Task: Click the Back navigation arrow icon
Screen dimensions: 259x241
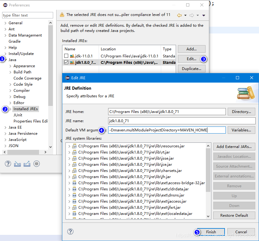Action: [179, 15]
